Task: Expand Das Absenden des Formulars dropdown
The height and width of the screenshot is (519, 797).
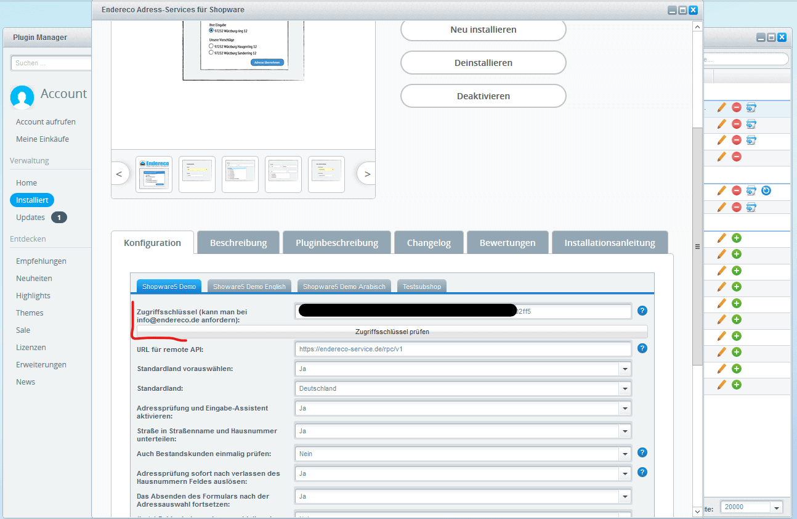Action: pos(625,496)
